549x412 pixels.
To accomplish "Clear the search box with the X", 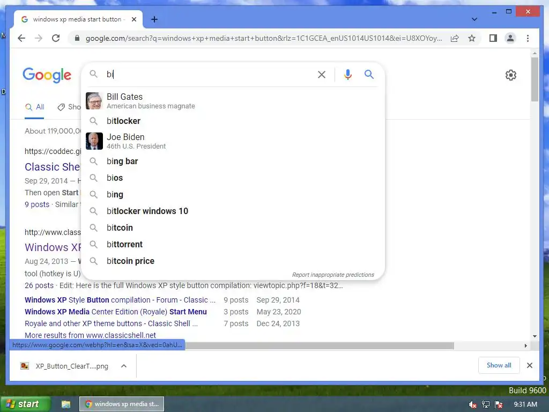I will click(x=322, y=74).
